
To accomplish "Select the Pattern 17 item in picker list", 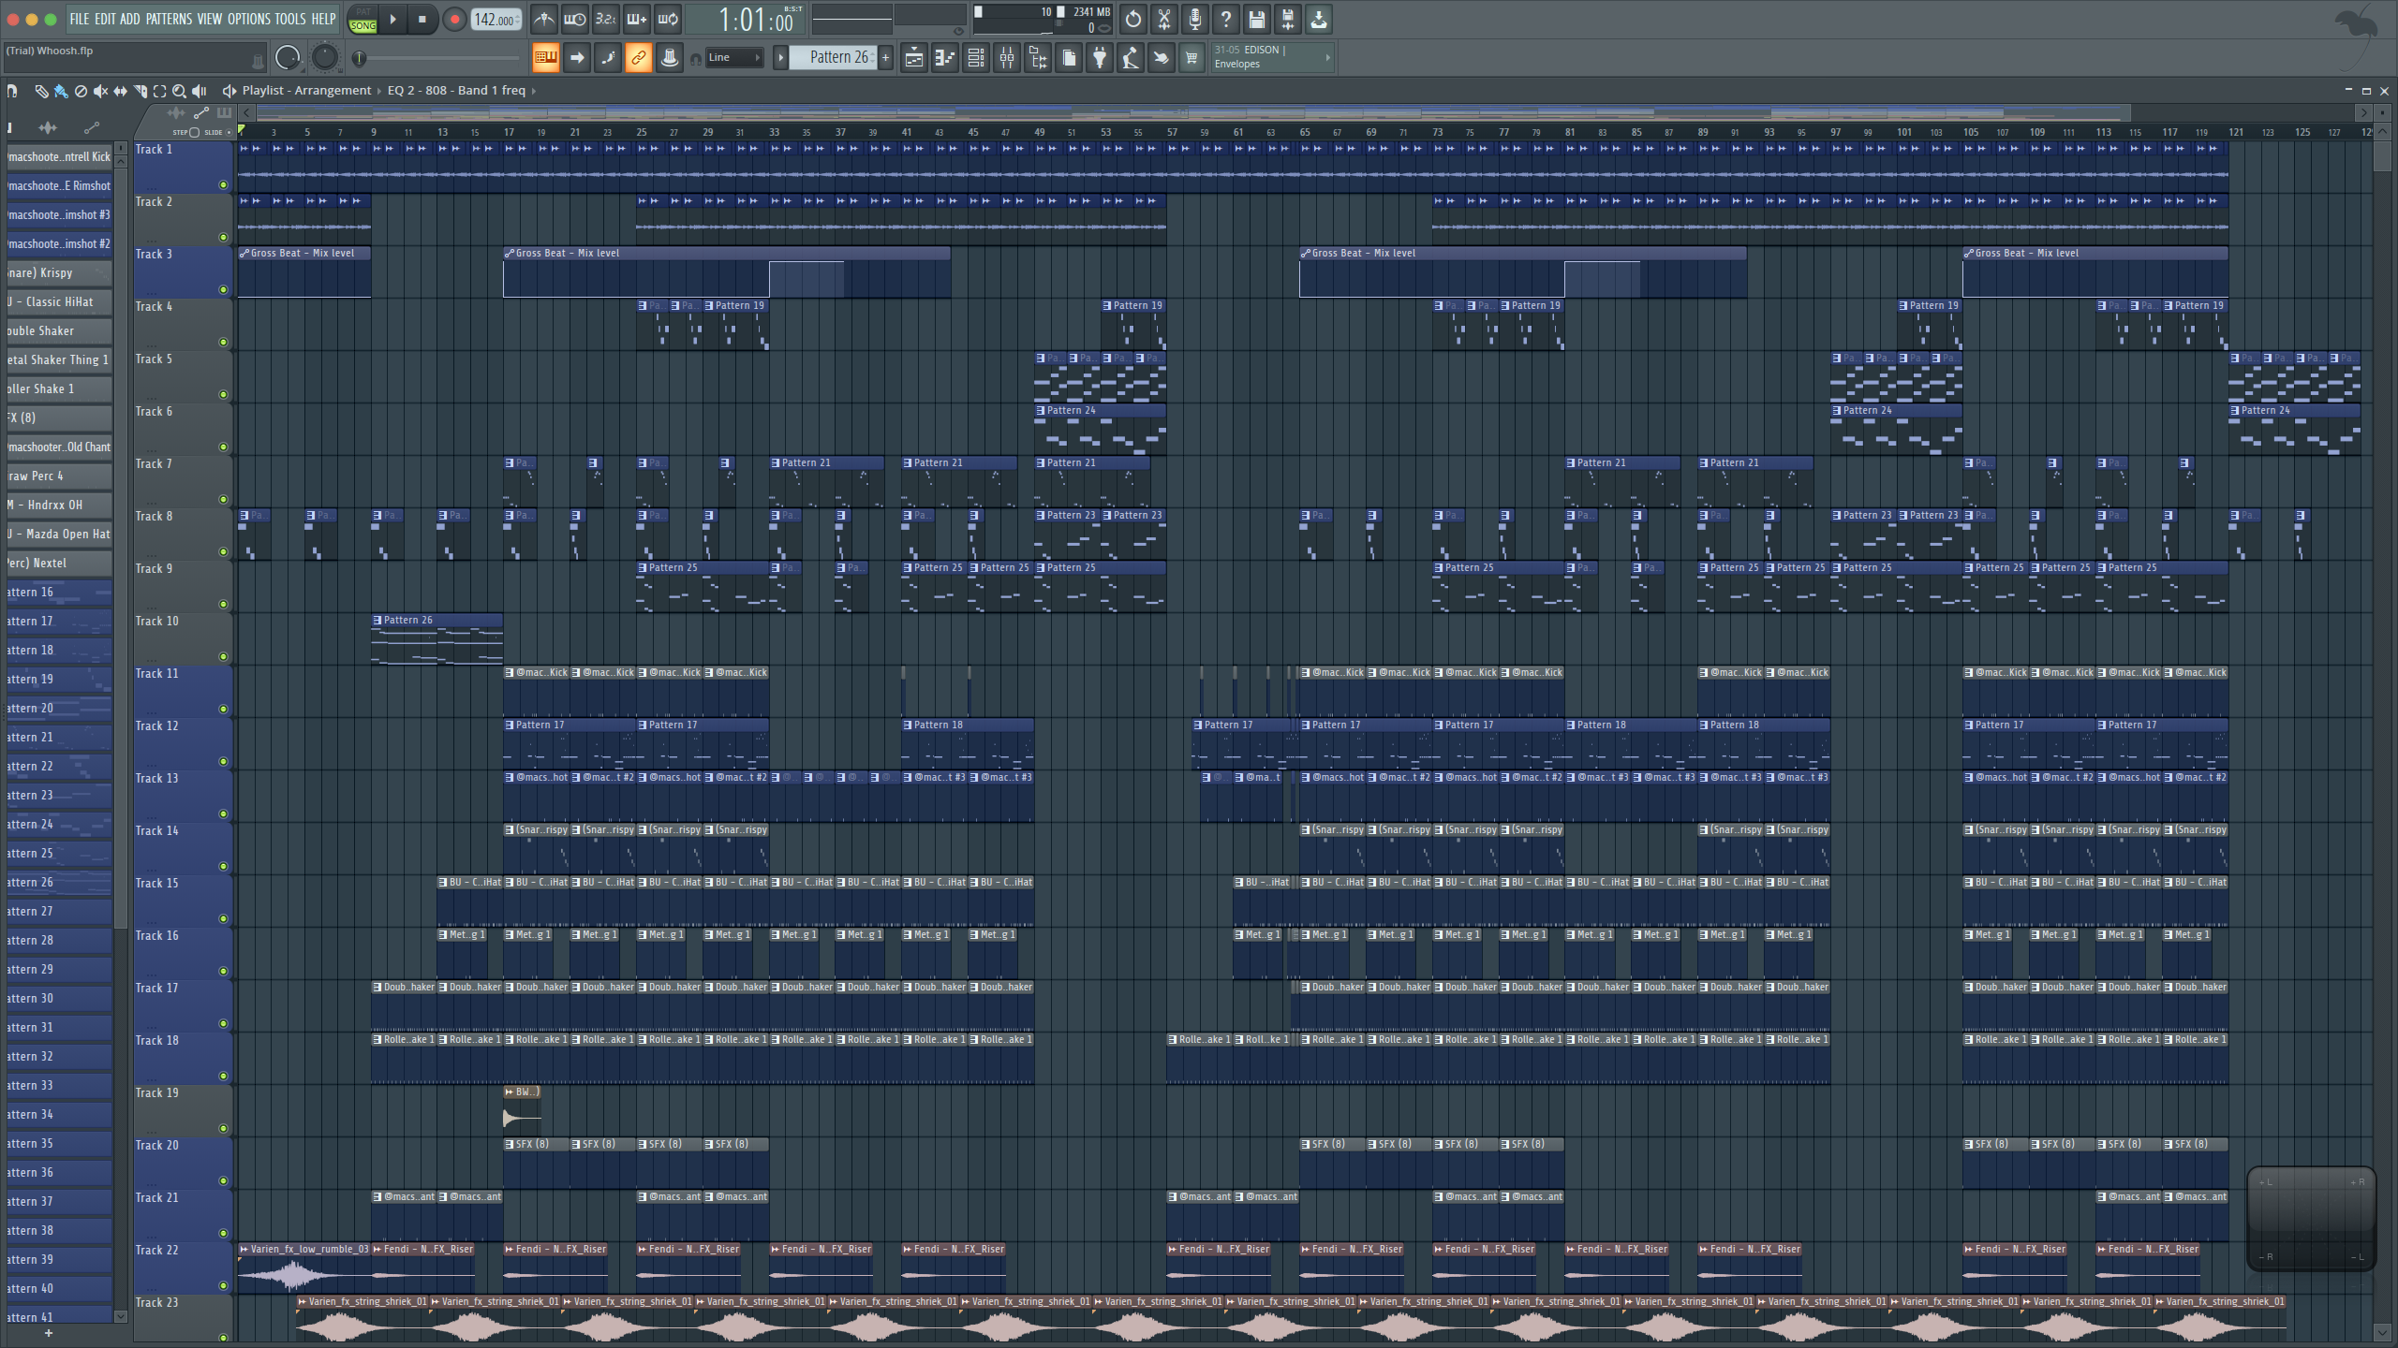I will pos(59,622).
